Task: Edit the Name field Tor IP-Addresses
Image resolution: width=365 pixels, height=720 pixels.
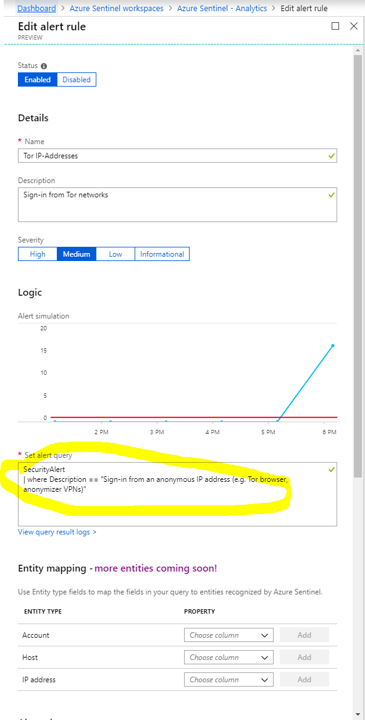Action: click(x=177, y=156)
